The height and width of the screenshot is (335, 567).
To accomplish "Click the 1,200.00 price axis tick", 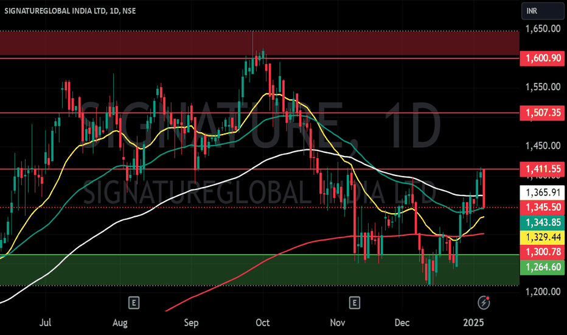I will click(x=543, y=292).
